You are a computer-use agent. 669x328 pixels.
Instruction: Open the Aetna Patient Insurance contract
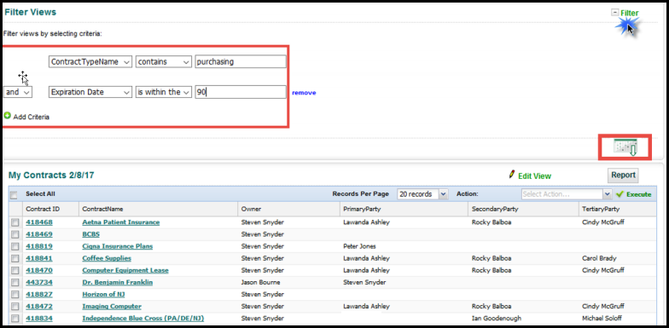coord(121,222)
